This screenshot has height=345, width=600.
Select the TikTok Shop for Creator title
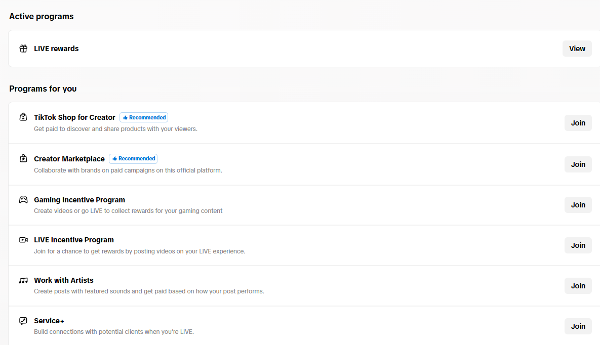click(74, 117)
